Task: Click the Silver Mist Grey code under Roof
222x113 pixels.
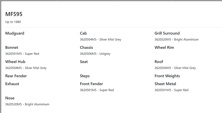Action: 175,68
